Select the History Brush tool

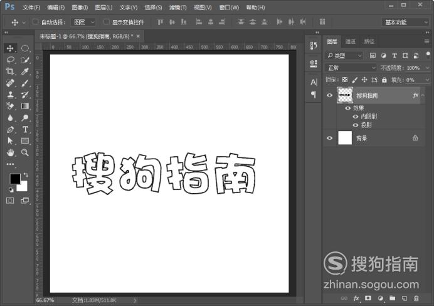(x=25, y=95)
